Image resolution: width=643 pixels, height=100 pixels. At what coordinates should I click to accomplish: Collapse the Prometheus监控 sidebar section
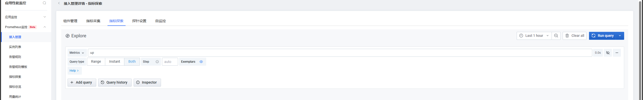(45, 27)
